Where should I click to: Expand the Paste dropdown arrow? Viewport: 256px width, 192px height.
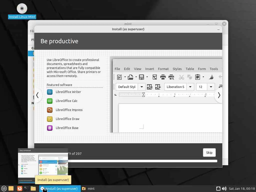pyautogui.click(x=203, y=77)
